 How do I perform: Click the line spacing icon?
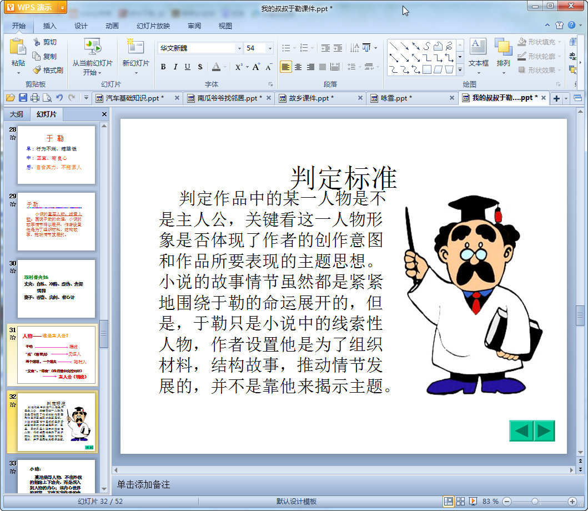[351, 67]
